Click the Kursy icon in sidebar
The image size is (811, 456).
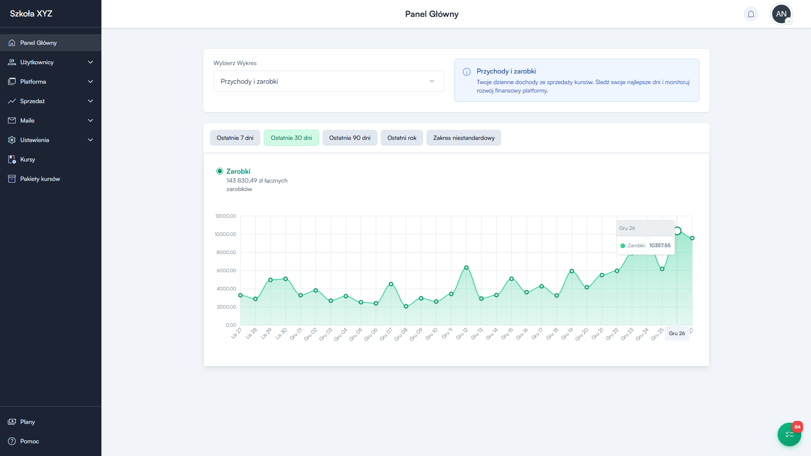point(12,159)
